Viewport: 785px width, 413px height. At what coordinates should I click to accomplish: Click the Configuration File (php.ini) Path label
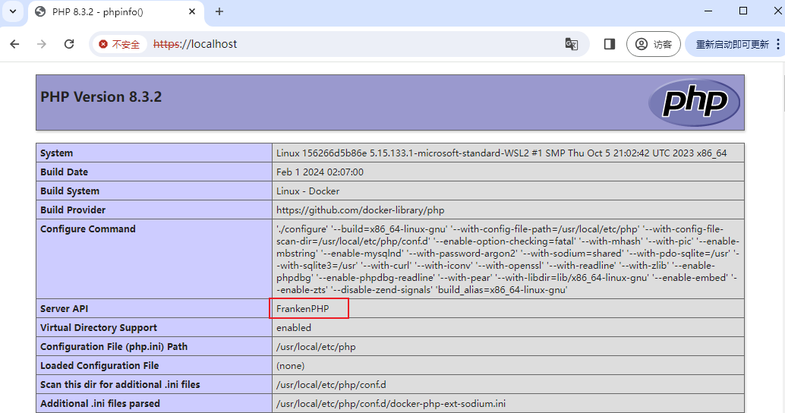click(114, 346)
